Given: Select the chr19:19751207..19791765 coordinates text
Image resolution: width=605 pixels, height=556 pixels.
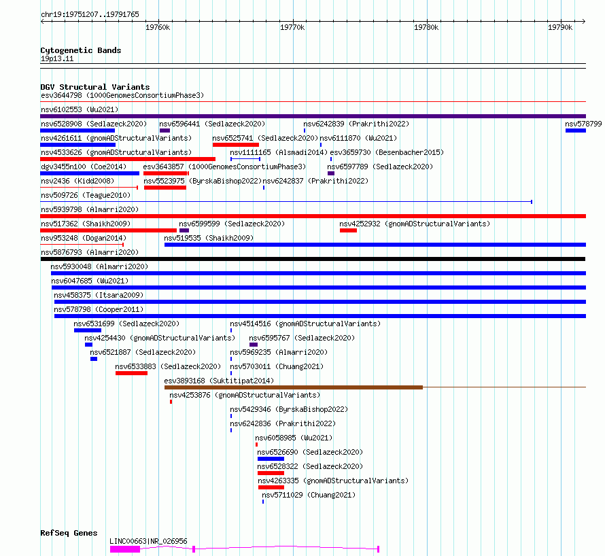Looking at the screenshot, I should pyautogui.click(x=90, y=15).
